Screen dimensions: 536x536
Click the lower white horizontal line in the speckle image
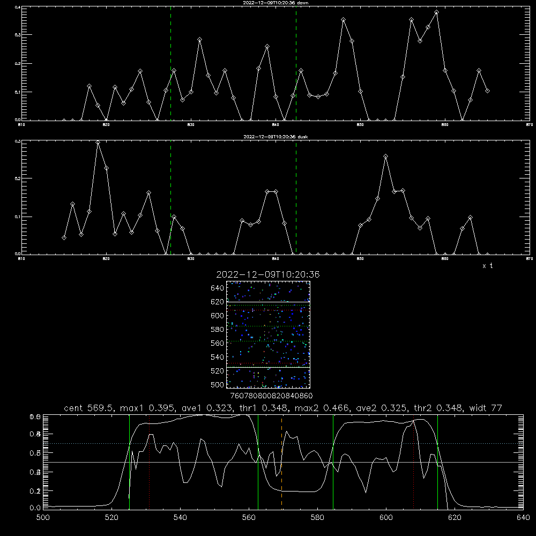268,368
